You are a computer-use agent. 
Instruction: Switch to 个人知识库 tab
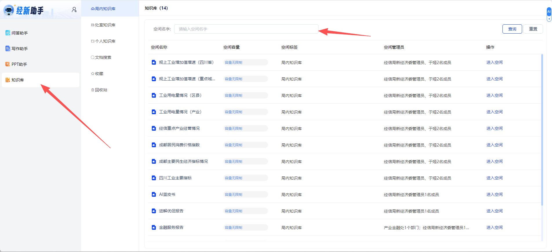click(110, 41)
